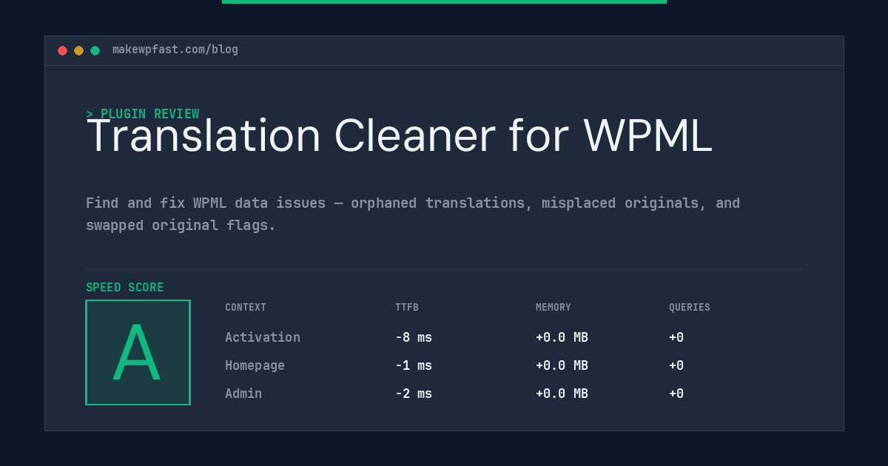Image resolution: width=888 pixels, height=466 pixels.
Task: Select the 'Homepage' row label
Action: tap(255, 365)
